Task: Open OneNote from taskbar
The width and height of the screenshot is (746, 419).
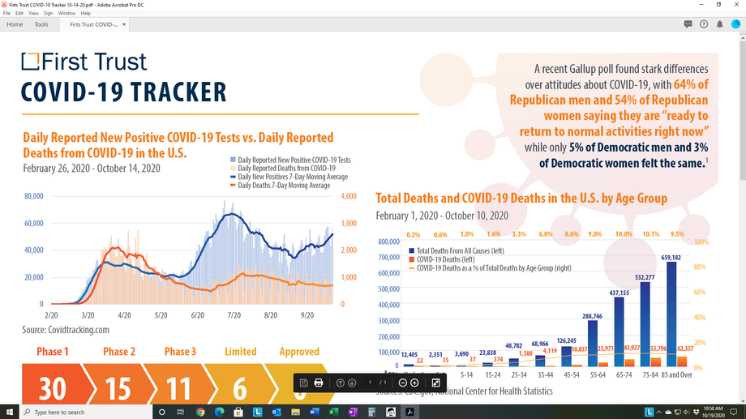Action: tap(353, 412)
